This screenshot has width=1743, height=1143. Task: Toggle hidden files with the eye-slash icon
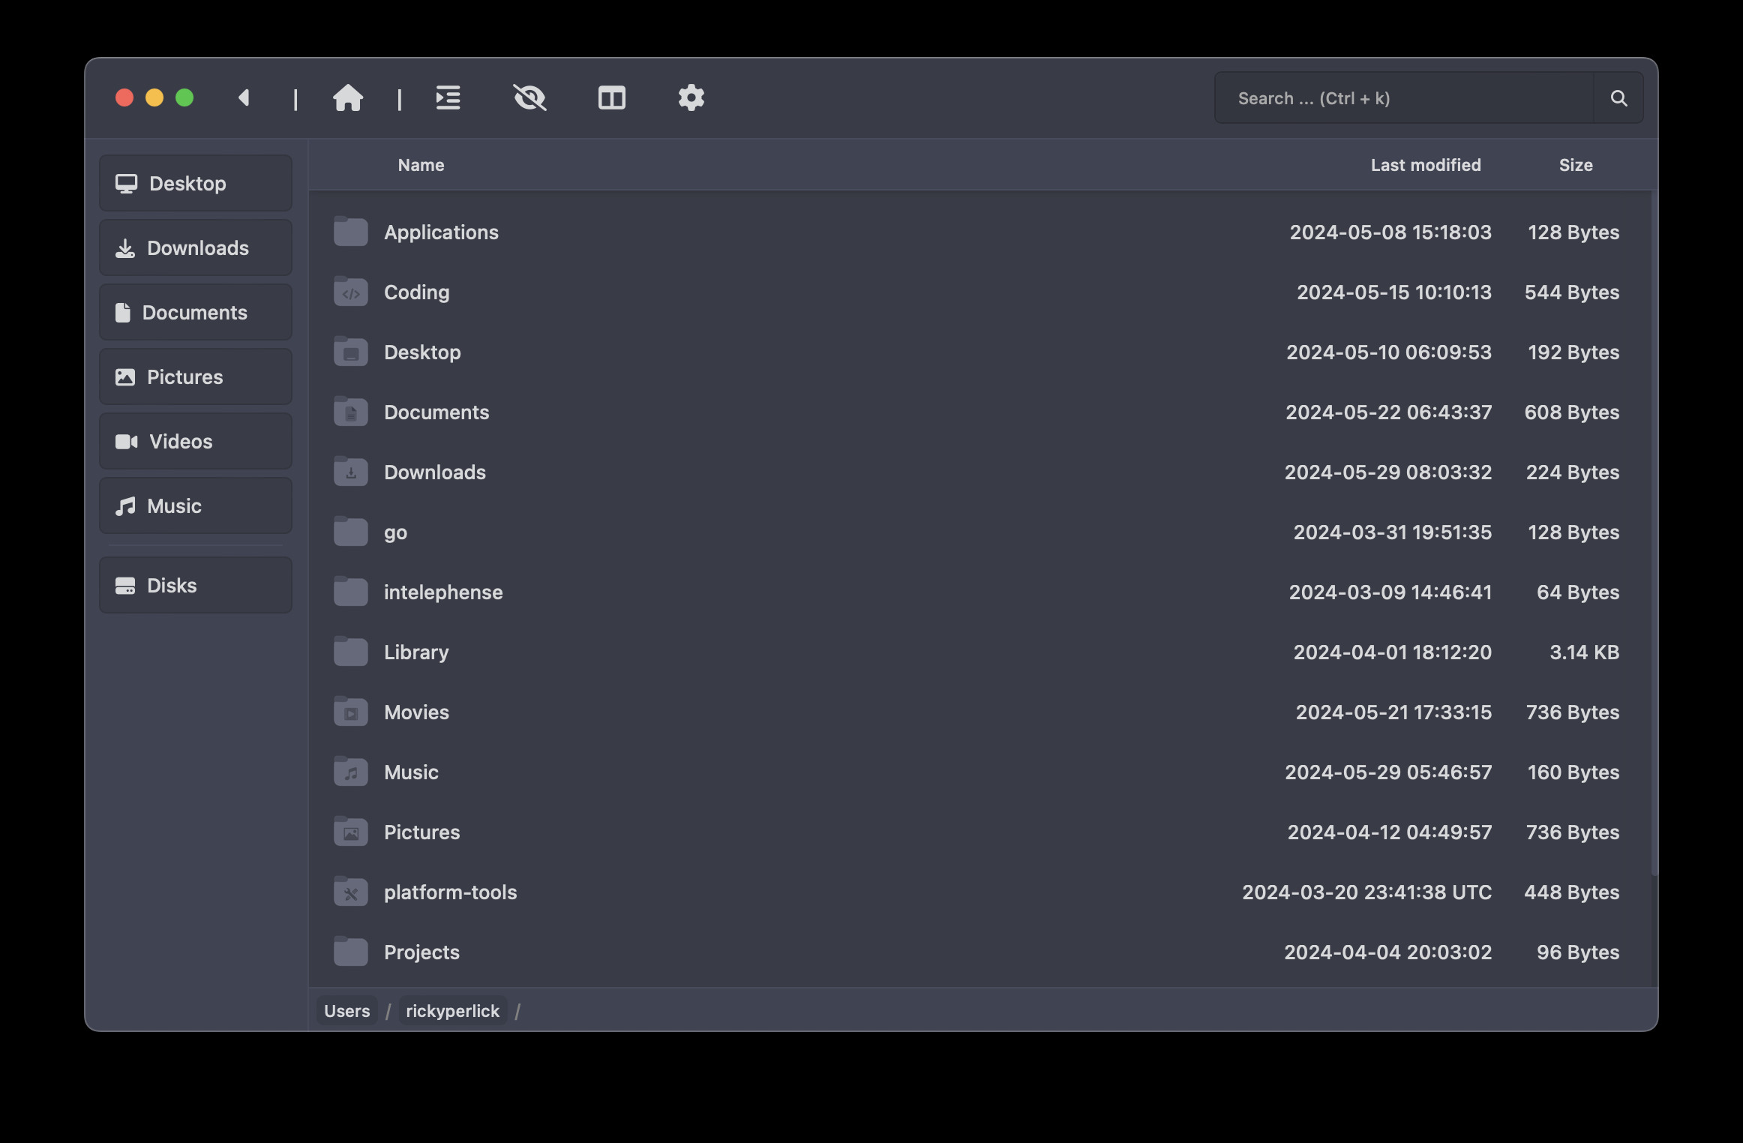(529, 98)
